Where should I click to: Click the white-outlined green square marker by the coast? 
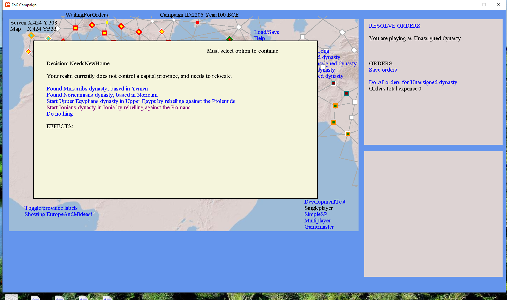tap(348, 134)
